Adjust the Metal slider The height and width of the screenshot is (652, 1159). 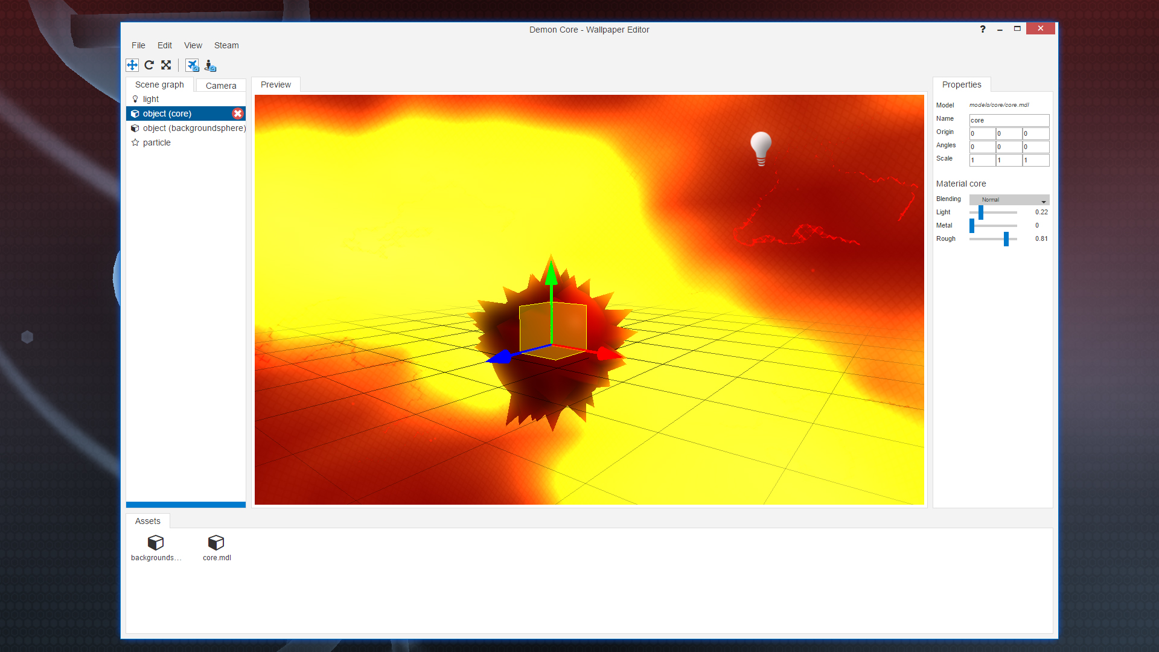click(x=972, y=226)
